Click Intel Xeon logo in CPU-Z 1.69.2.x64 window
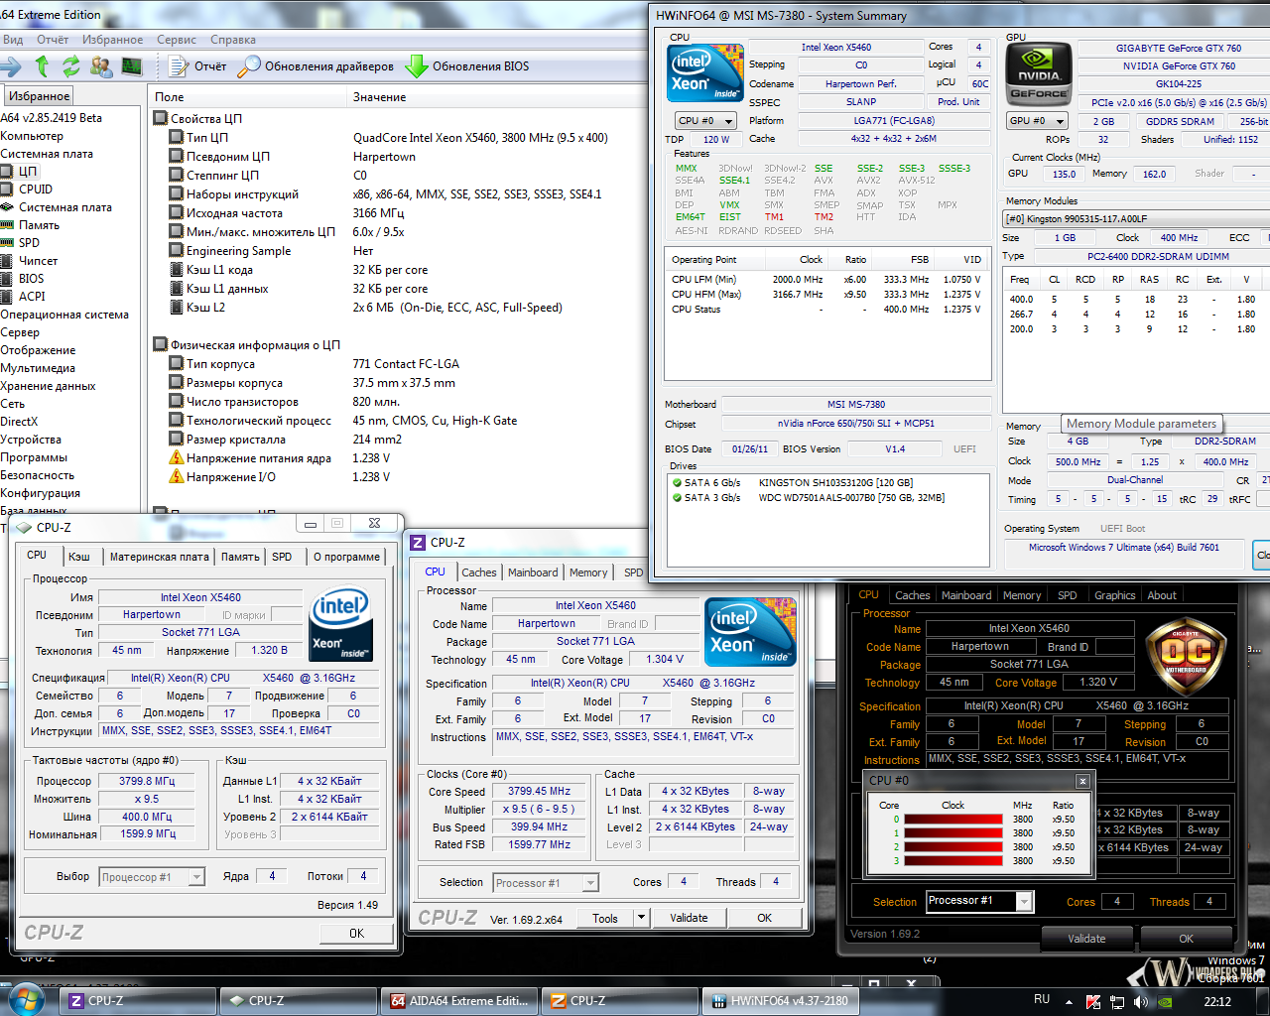The width and height of the screenshot is (1270, 1016). 752,632
